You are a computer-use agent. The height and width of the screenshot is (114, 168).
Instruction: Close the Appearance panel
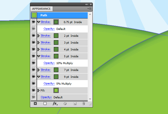pos(91,4)
